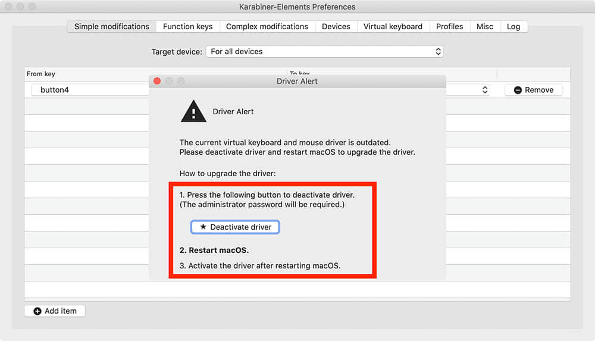Image resolution: width=595 pixels, height=341 pixels.
Task: Click the Deactivate driver button
Action: (x=235, y=227)
